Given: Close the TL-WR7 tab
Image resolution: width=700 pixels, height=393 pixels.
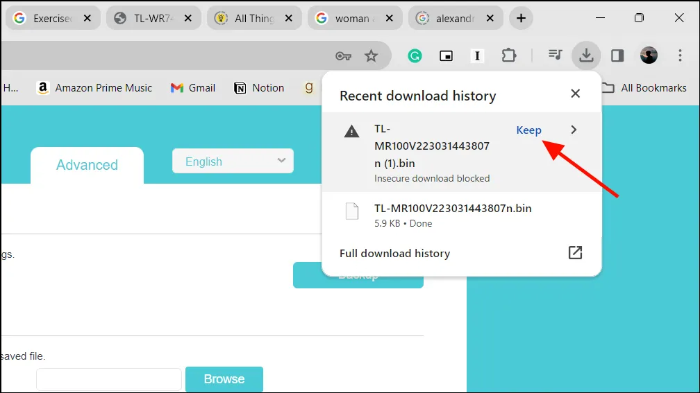Looking at the screenshot, I should (x=188, y=18).
